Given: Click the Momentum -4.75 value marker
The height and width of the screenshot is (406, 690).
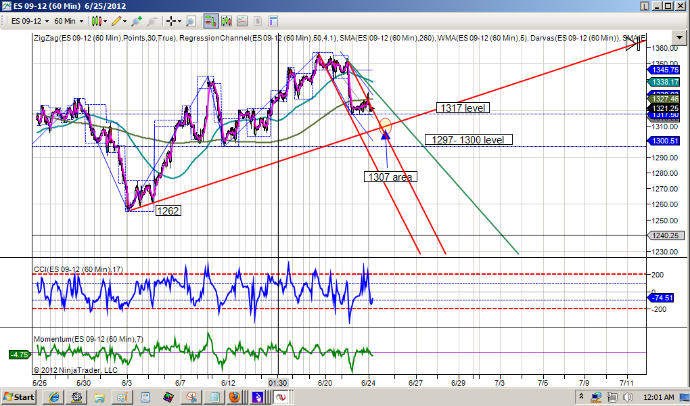Looking at the screenshot, I should click(20, 355).
